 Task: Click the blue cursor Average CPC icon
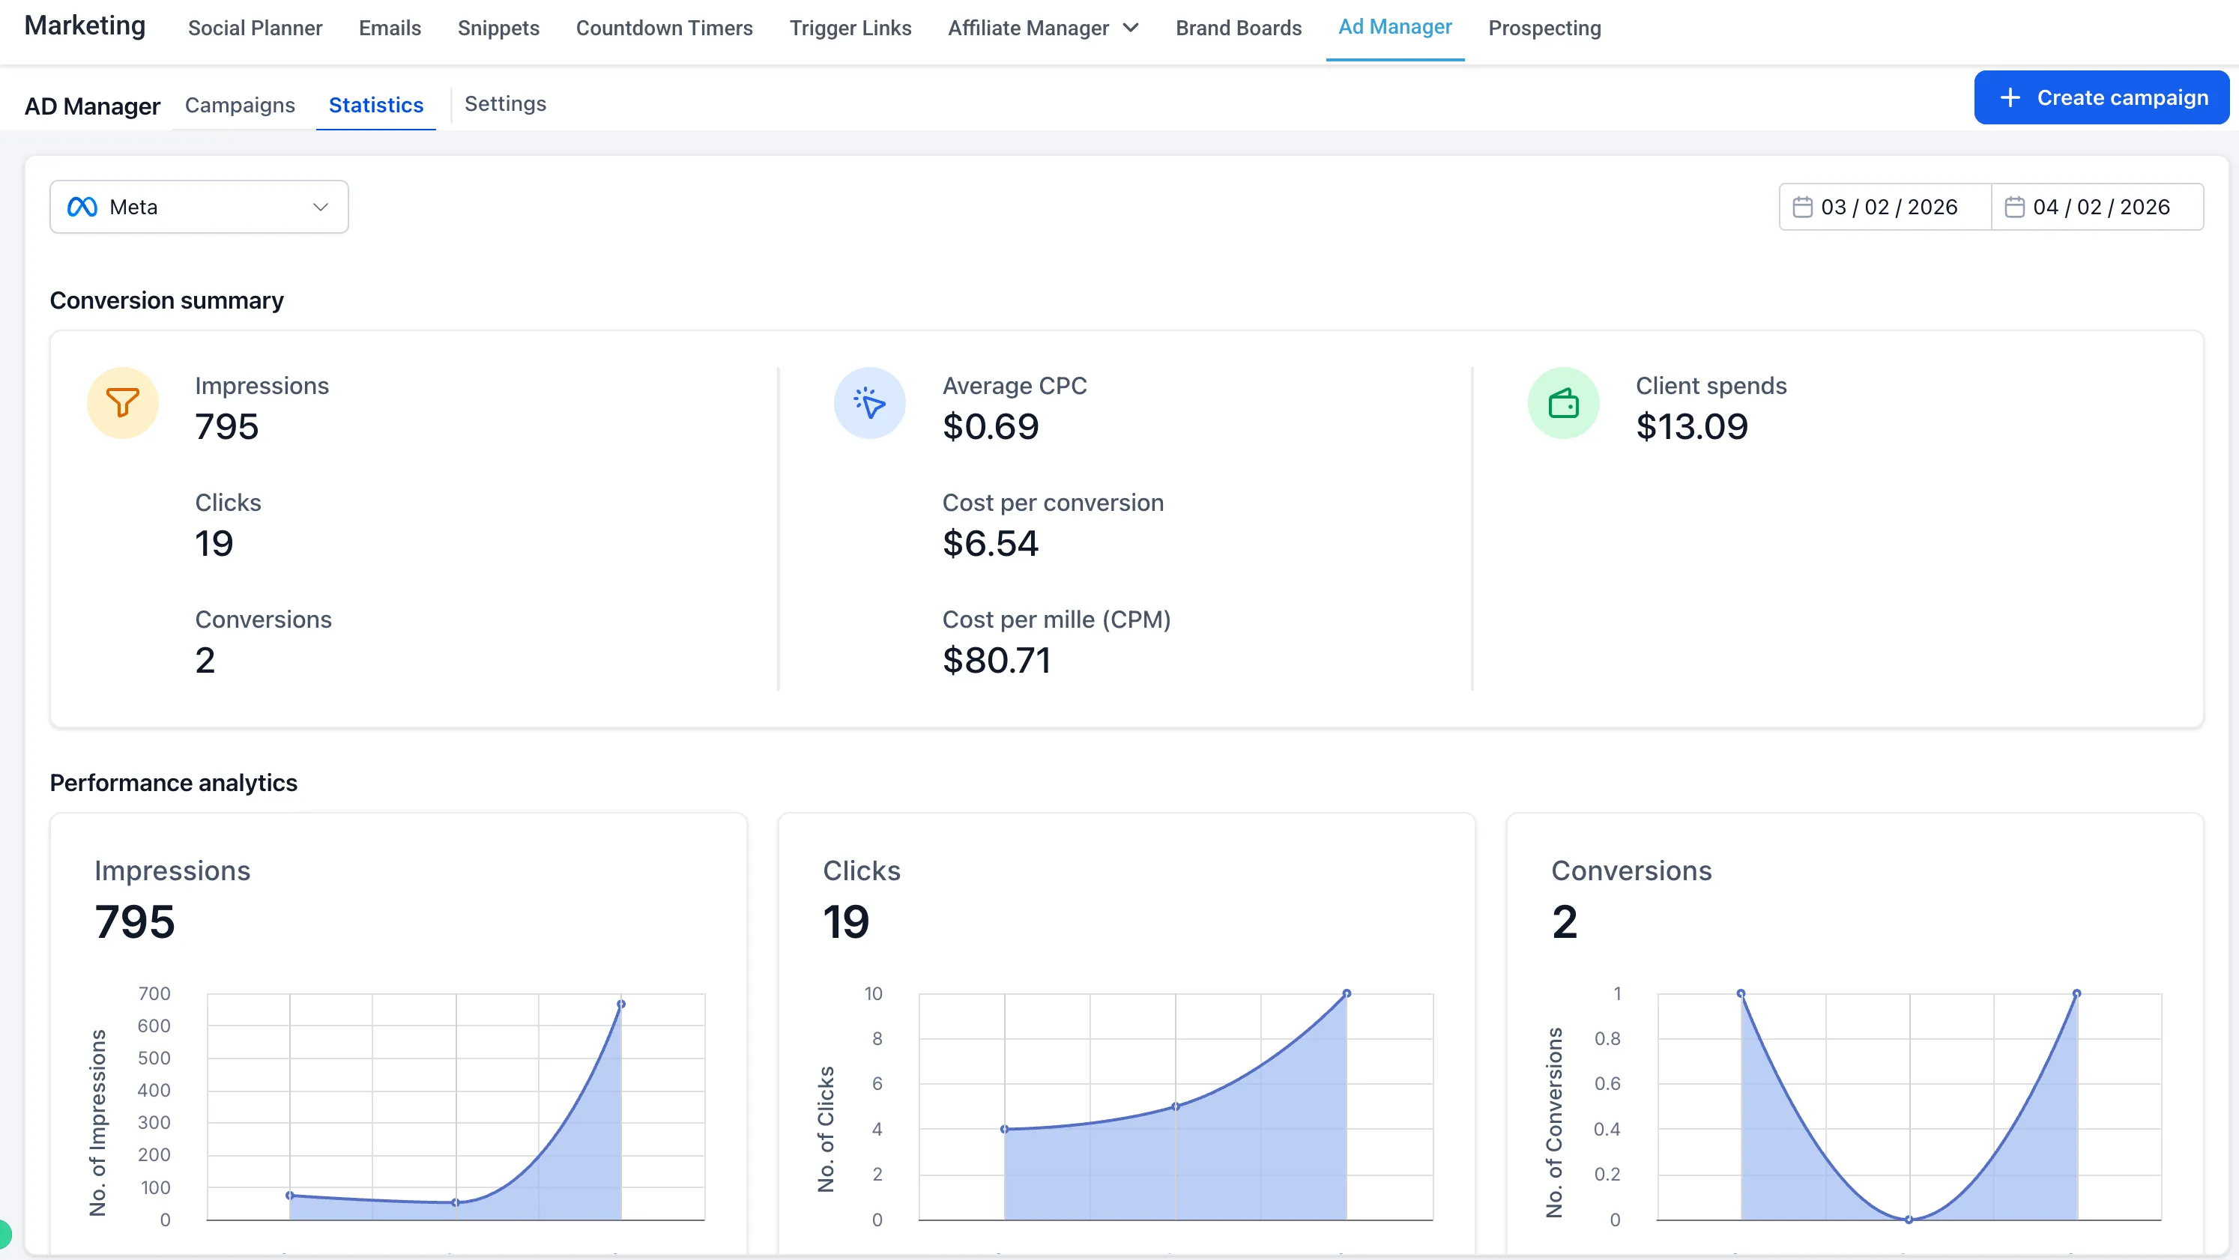[869, 403]
